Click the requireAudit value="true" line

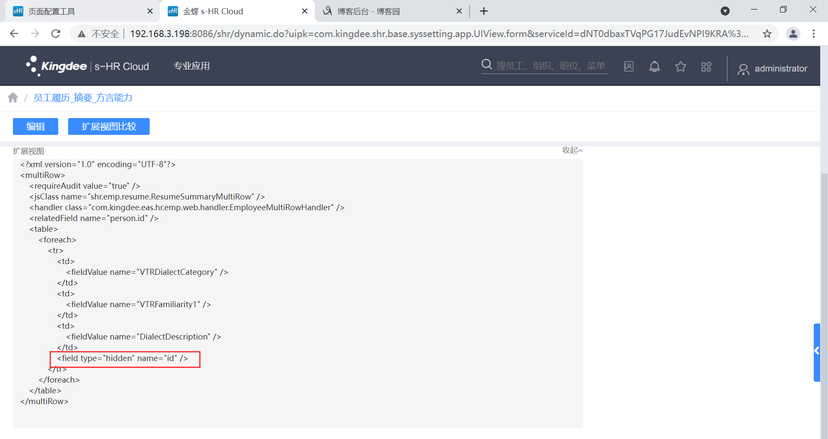[x=85, y=186]
